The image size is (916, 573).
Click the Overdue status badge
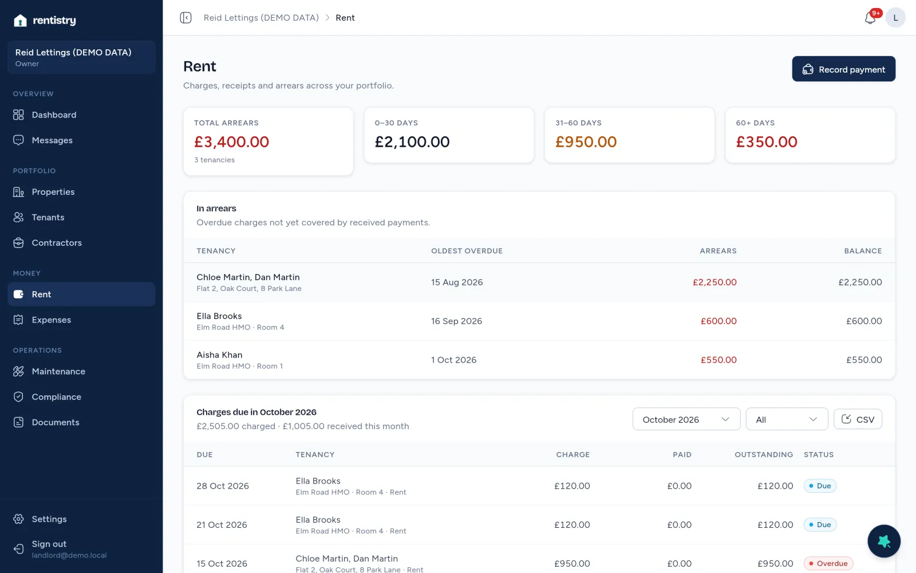tap(828, 563)
